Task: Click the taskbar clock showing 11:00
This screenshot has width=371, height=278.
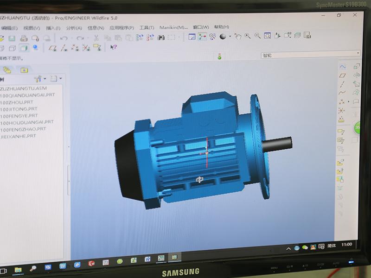Action: pyautogui.click(x=346, y=244)
